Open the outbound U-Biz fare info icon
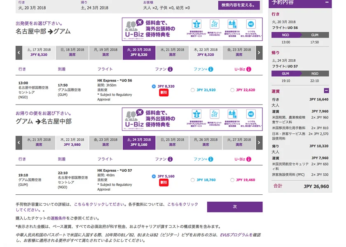The image size is (346, 247). click(x=250, y=69)
